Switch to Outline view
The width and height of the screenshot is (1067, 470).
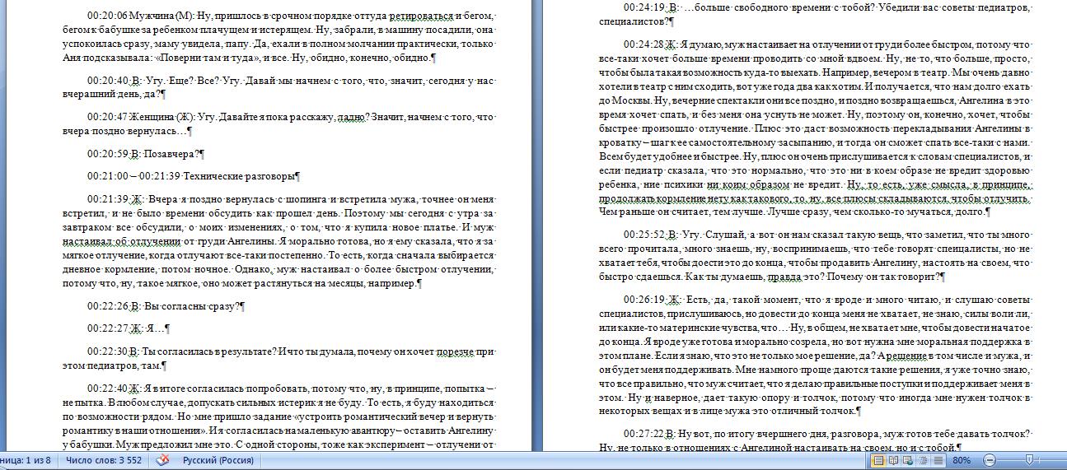[x=921, y=460]
